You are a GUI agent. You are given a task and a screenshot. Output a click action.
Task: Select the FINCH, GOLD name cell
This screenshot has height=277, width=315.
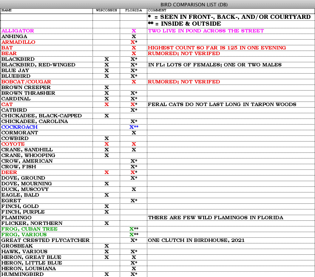click(x=46, y=206)
